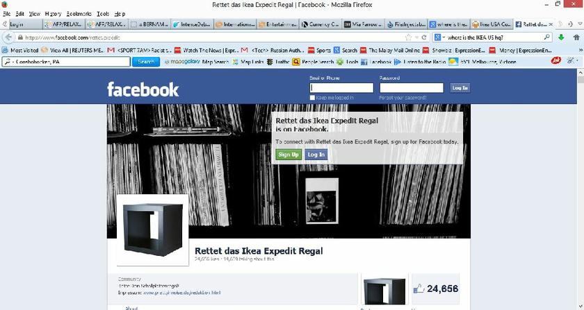The height and width of the screenshot is (310, 584).
Task: Go to the Firefox Home icon
Action: [576, 37]
